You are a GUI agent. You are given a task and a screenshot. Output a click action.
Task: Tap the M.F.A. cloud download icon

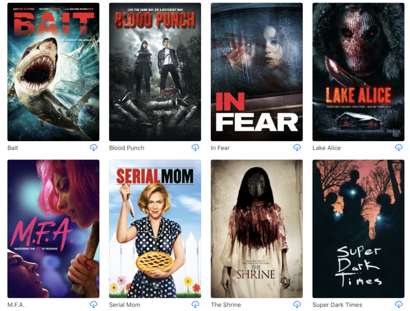(94, 304)
